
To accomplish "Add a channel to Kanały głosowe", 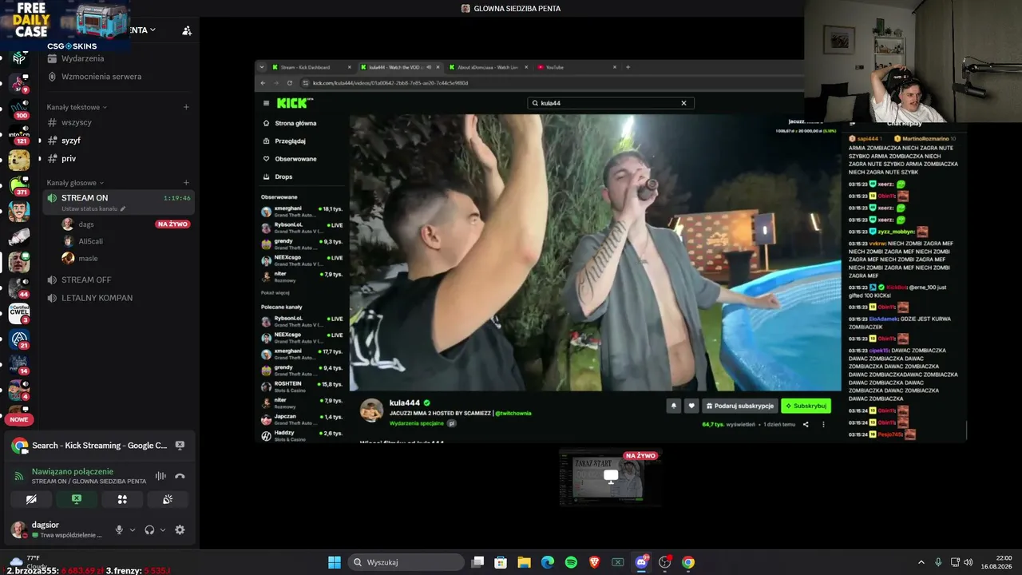I will point(186,183).
